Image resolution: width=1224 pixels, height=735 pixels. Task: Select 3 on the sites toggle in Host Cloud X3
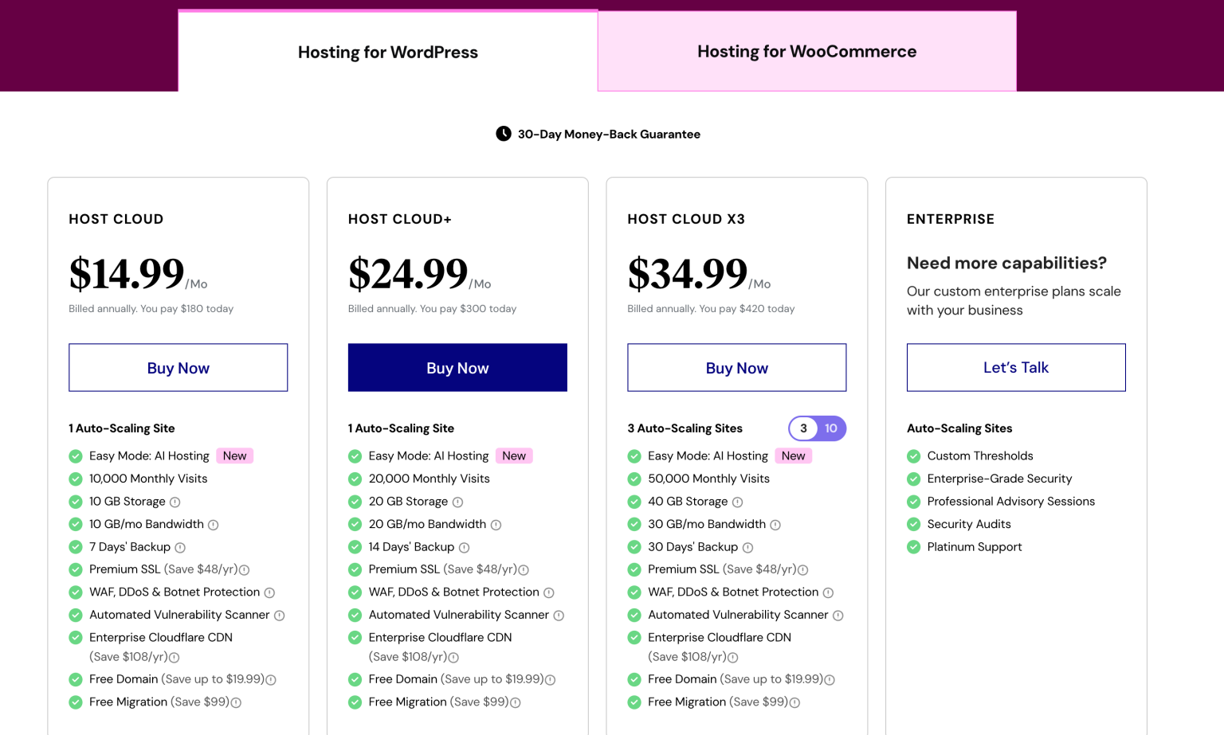(x=803, y=428)
